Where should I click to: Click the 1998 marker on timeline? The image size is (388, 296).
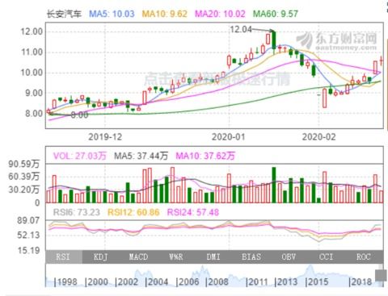(x=65, y=282)
